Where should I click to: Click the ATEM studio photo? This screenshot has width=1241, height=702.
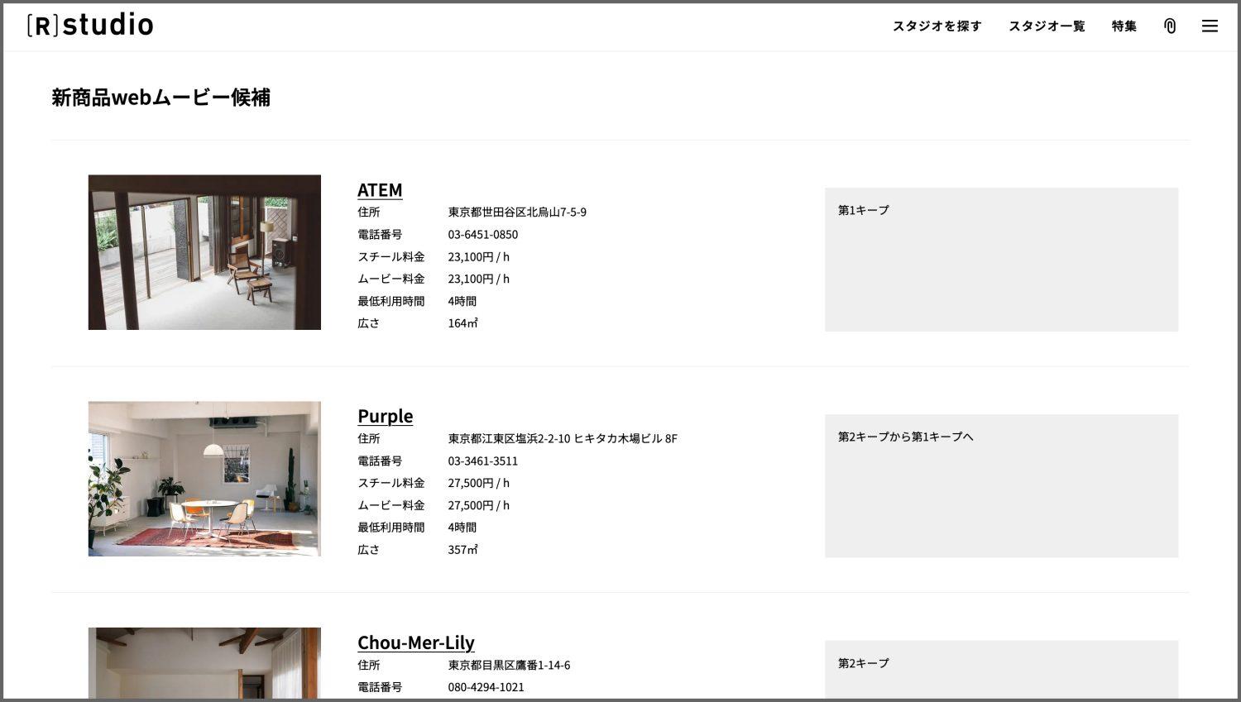(x=204, y=252)
